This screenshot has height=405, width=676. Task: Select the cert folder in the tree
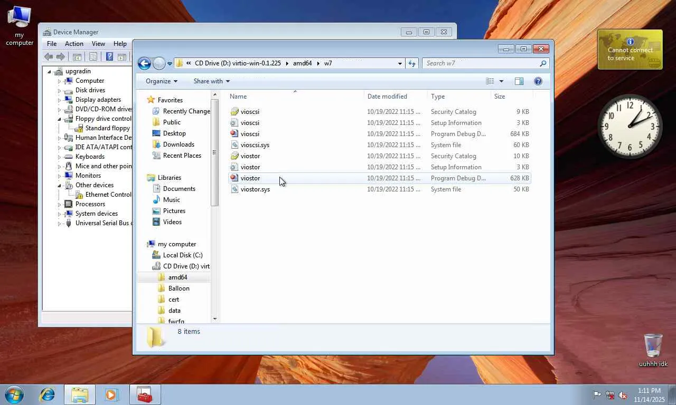coord(174,300)
